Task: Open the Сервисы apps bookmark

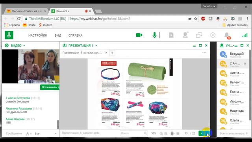Action: [x=12, y=25]
